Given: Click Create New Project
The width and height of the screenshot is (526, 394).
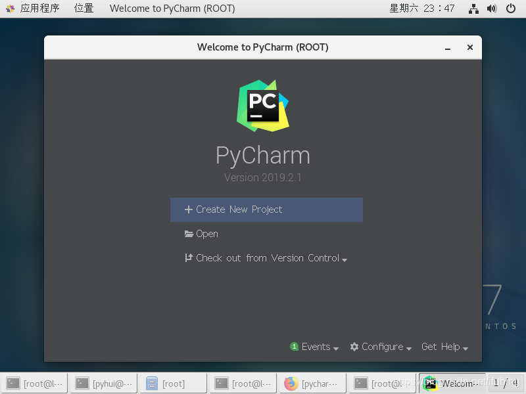Looking at the screenshot, I should pos(266,209).
